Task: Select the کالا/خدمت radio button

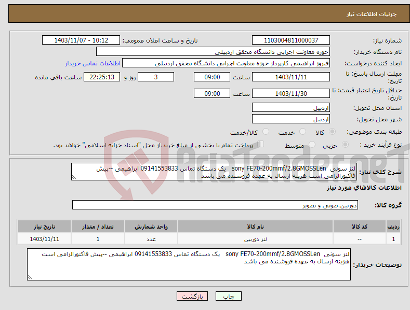Action: (x=266, y=132)
